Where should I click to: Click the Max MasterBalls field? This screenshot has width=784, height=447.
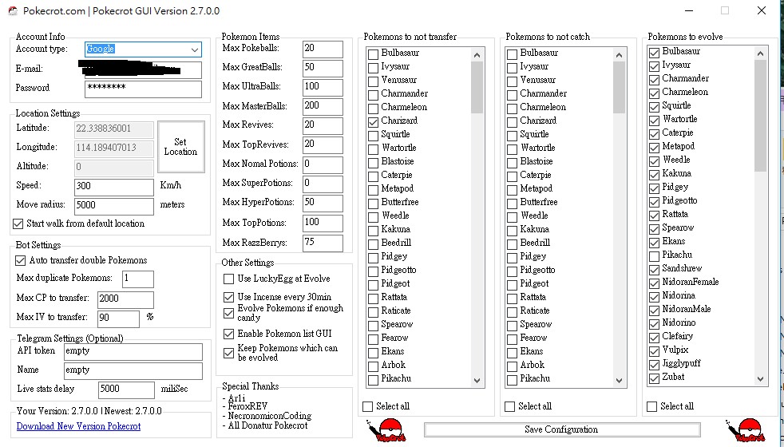click(323, 106)
